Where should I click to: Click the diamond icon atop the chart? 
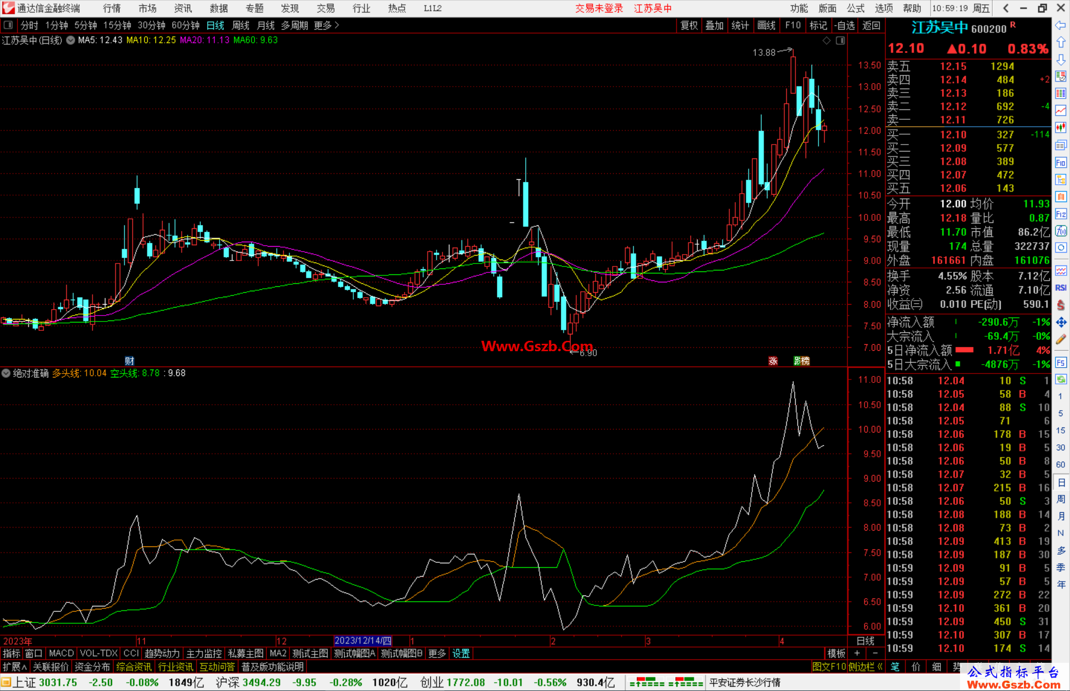coord(826,41)
